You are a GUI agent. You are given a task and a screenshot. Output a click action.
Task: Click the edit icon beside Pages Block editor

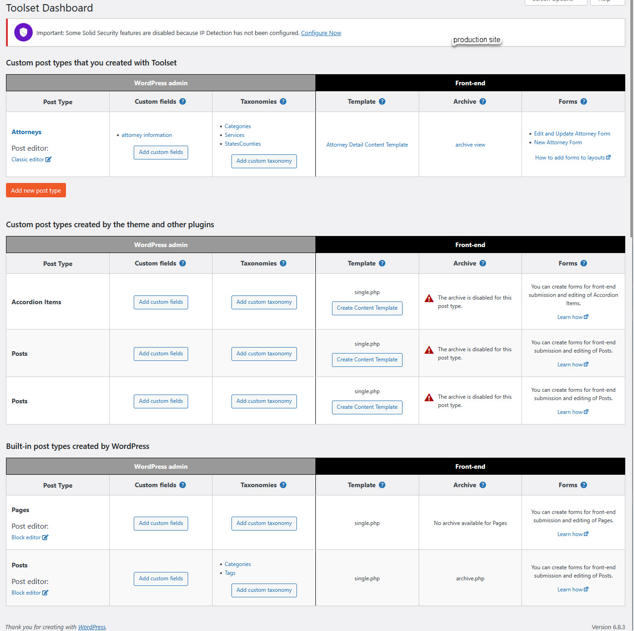pos(45,537)
